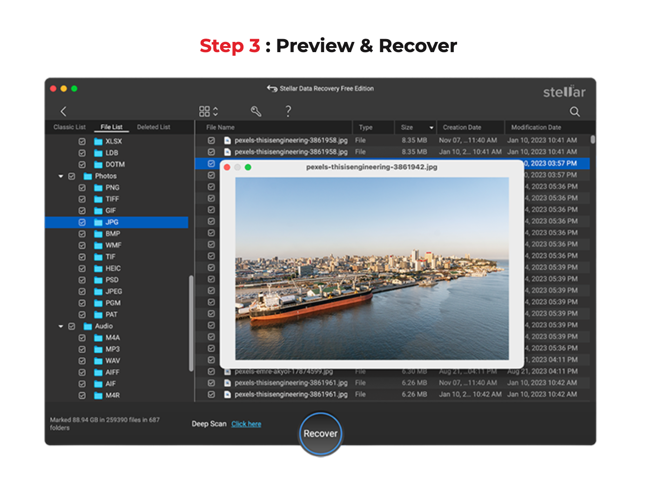This screenshot has width=647, height=486.
Task: Select the JPG folder icon
Action: tap(98, 223)
